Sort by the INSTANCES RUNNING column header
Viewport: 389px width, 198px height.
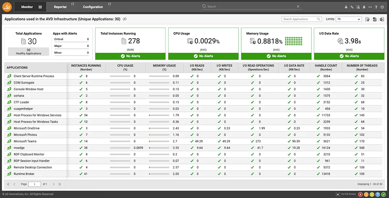86,67
